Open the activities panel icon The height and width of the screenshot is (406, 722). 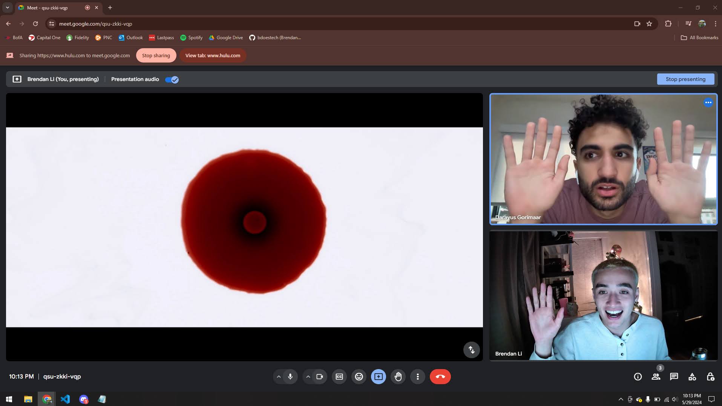692,377
